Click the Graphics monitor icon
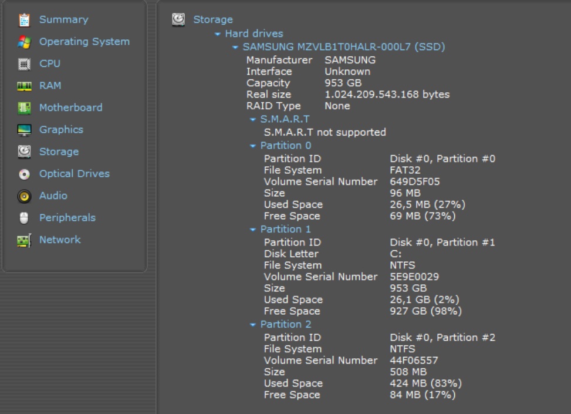Screen dimensions: 571x414 (x=24, y=130)
